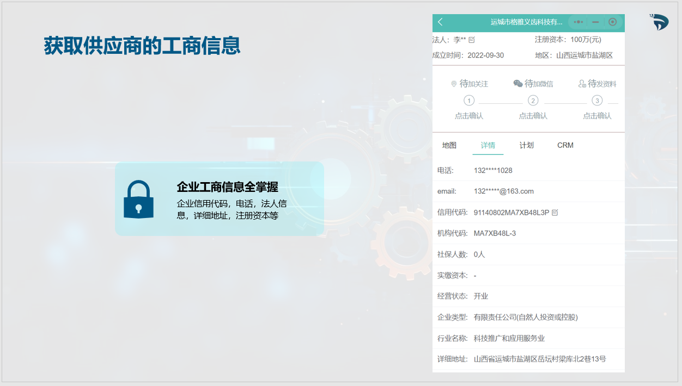682x386 pixels.
Task: Click email 132*****@163.com
Action: tap(504, 191)
